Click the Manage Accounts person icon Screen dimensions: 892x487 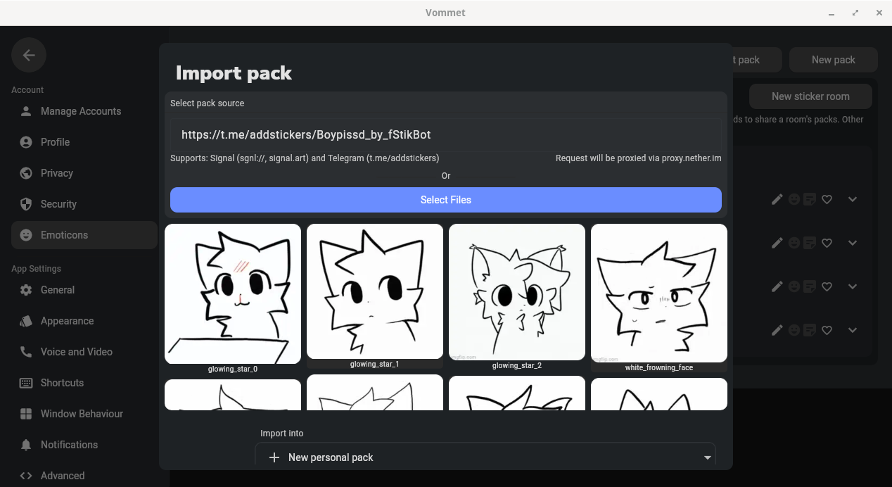[x=26, y=111]
